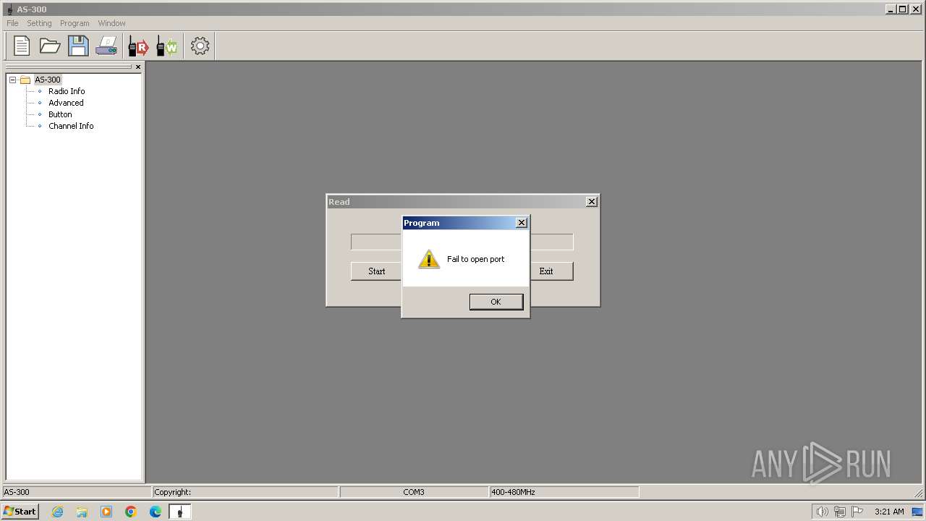926x521 pixels.
Task: Click the Read from radio icon
Action: 138,46
